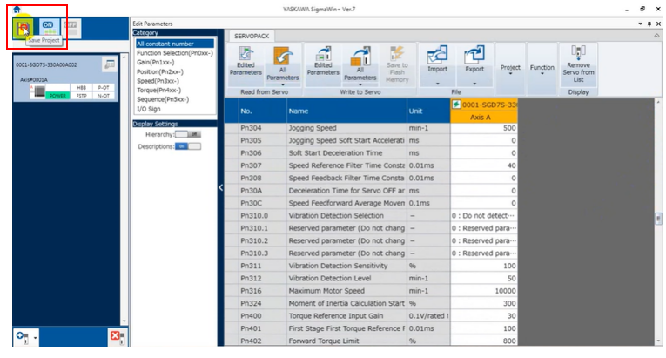Screen dimensions: 666x358
Task: Collapse the left category panel arrow
Action: pyautogui.click(x=220, y=187)
